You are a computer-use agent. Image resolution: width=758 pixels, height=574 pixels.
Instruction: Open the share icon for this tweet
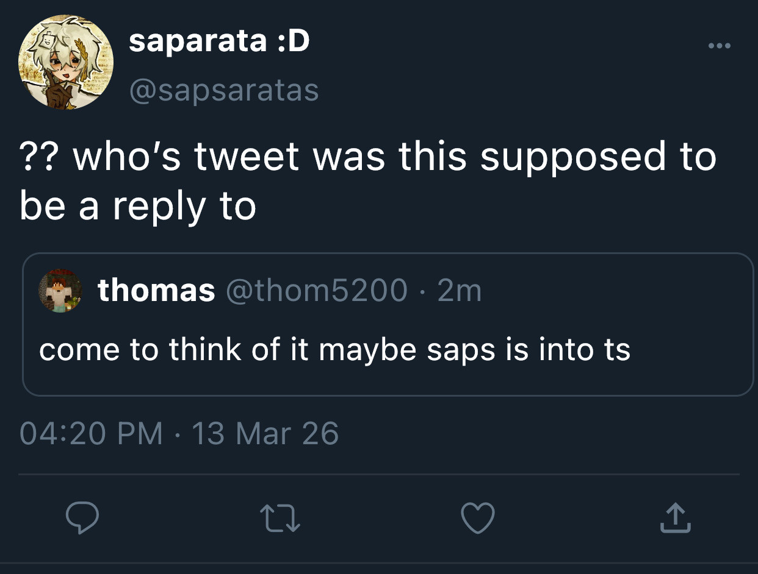(x=674, y=518)
